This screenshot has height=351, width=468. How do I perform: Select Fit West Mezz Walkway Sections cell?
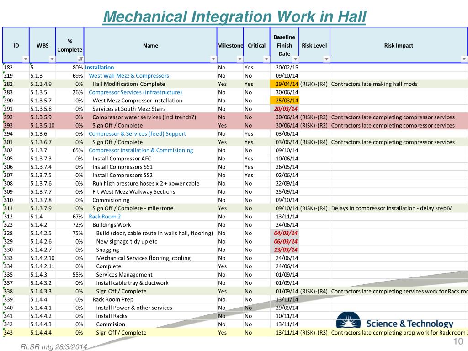[151, 191]
